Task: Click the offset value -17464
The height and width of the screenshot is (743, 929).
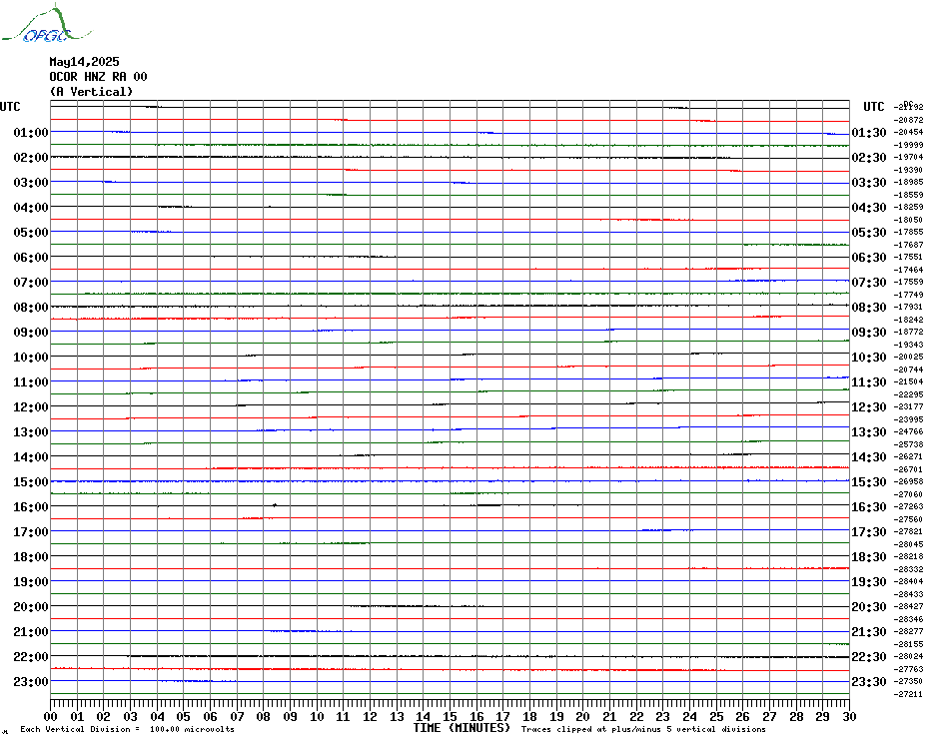Action: click(908, 270)
